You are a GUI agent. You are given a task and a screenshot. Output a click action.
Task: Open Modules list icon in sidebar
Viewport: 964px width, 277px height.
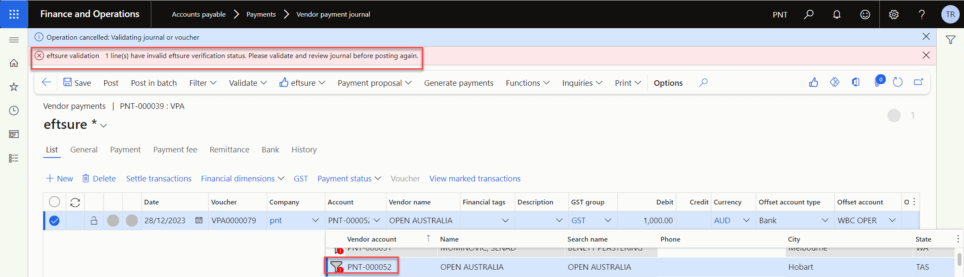click(14, 158)
